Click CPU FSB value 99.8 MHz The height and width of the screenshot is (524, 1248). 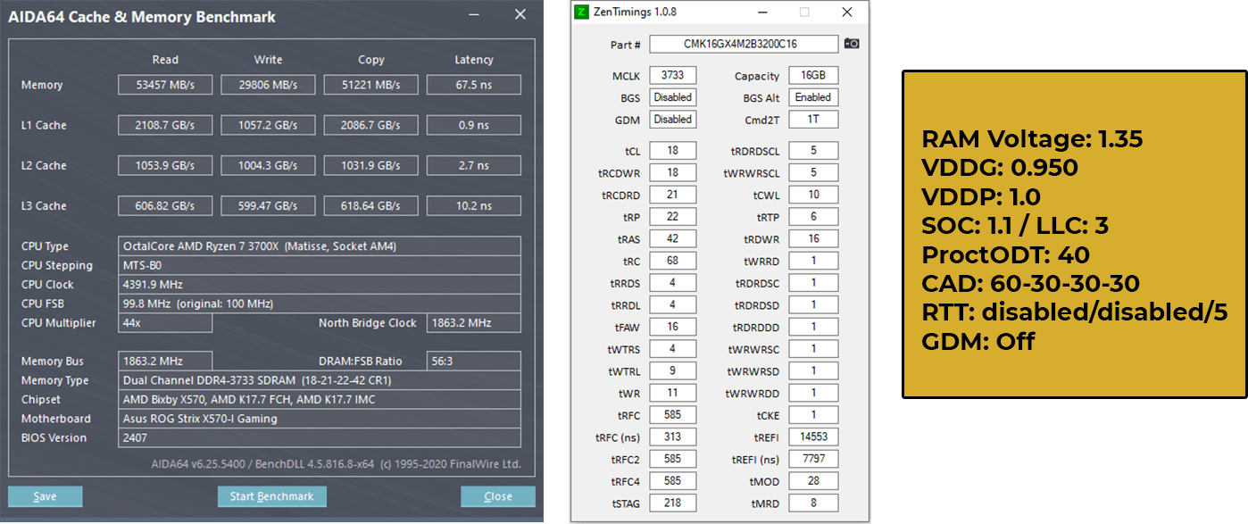(320, 304)
